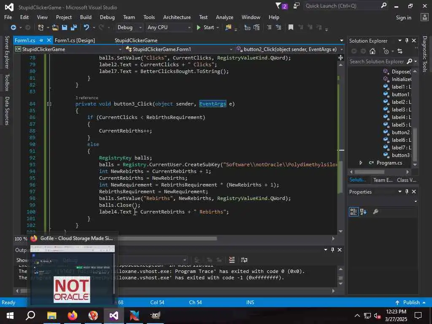Open the Any CPU platform dropdown
Viewport: 432px width, 324px height.
[x=169, y=27]
